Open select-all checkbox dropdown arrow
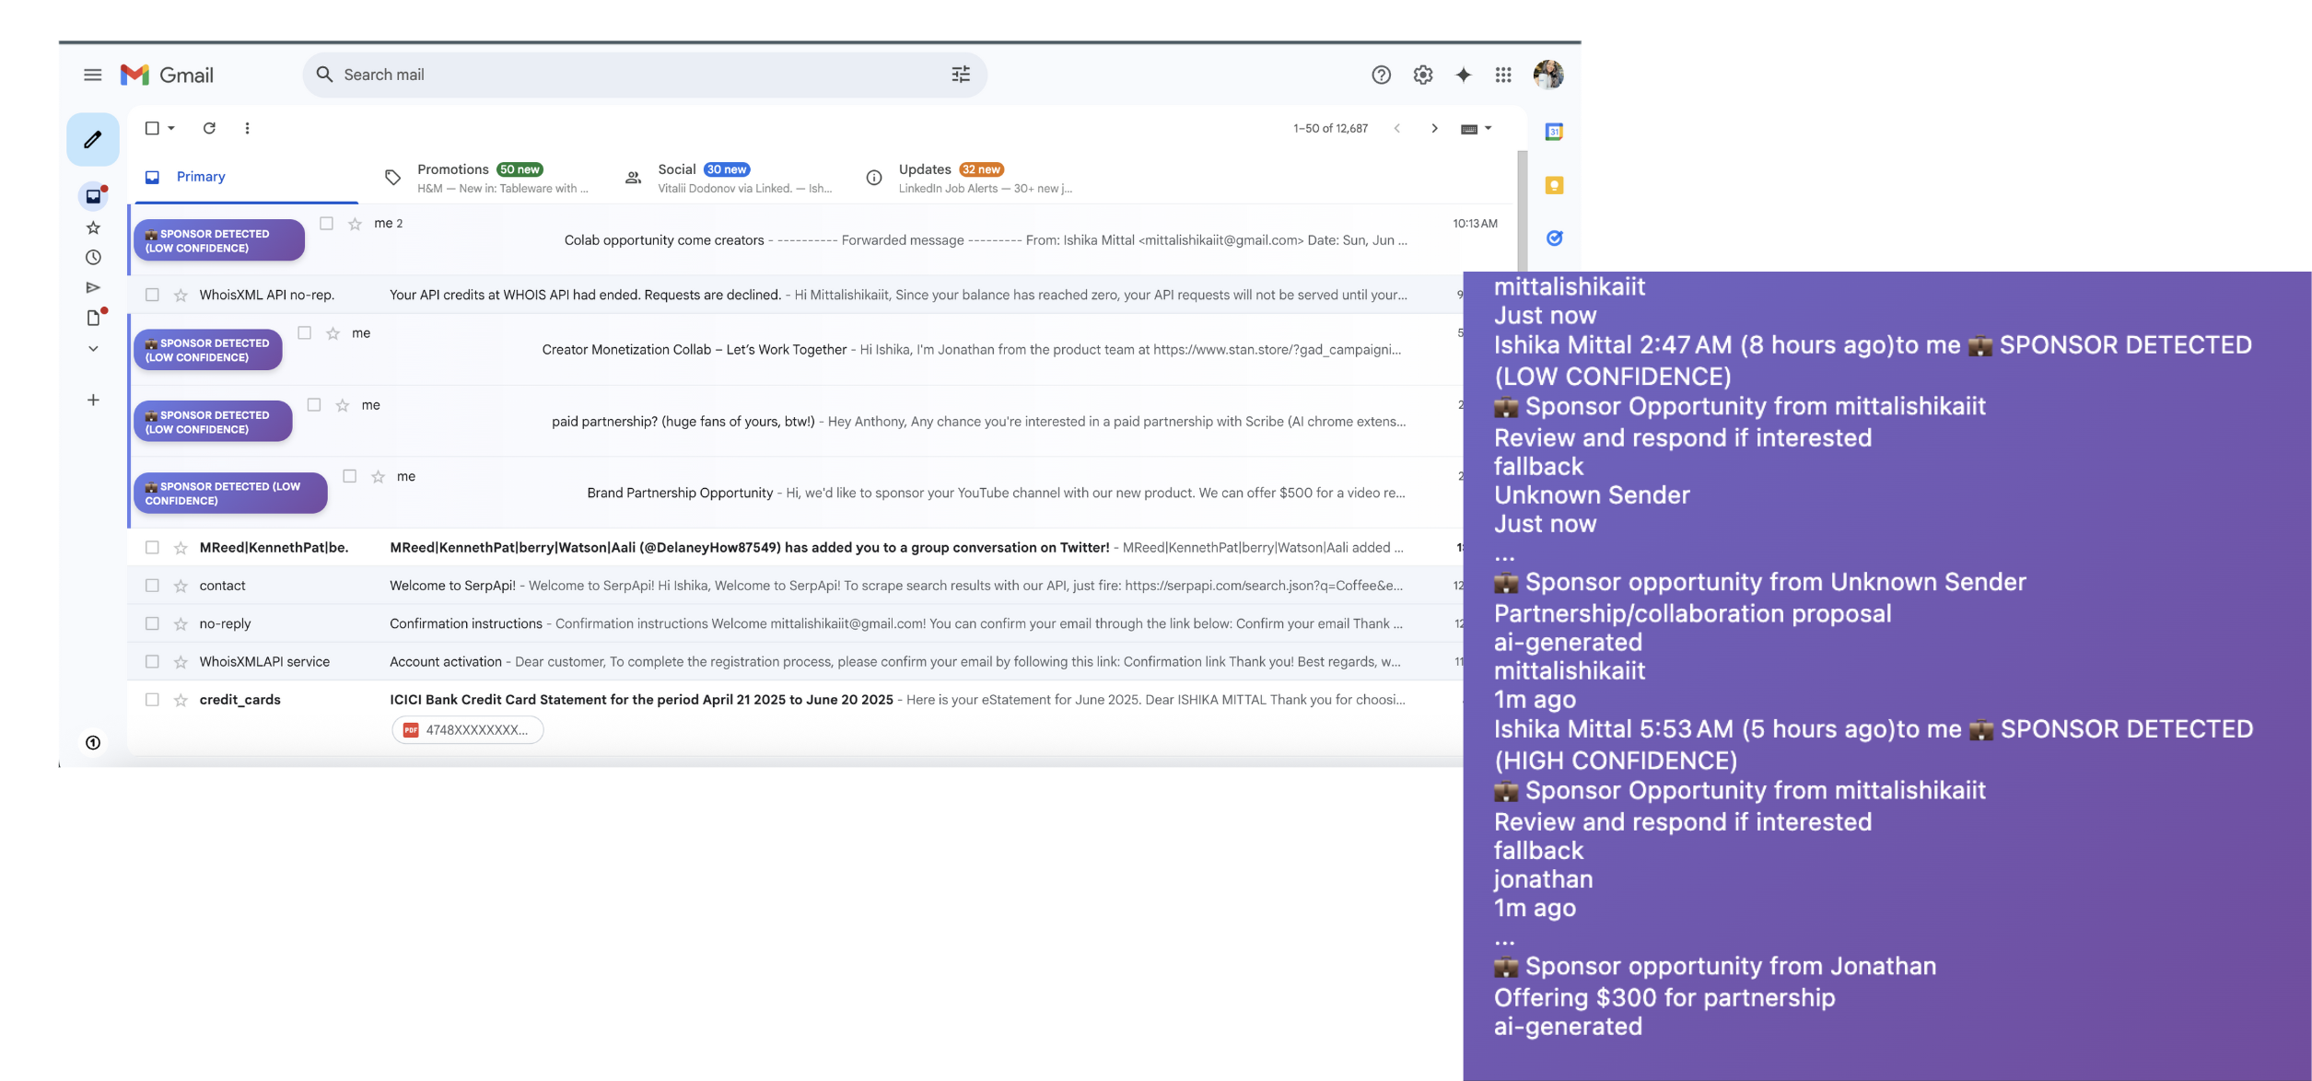Screen dimensions: 2312x1081 [x=171, y=128]
